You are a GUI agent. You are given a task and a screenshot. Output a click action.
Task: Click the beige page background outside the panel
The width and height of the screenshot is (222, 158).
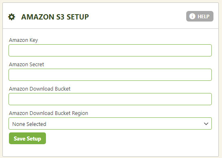[x=220, y=79]
